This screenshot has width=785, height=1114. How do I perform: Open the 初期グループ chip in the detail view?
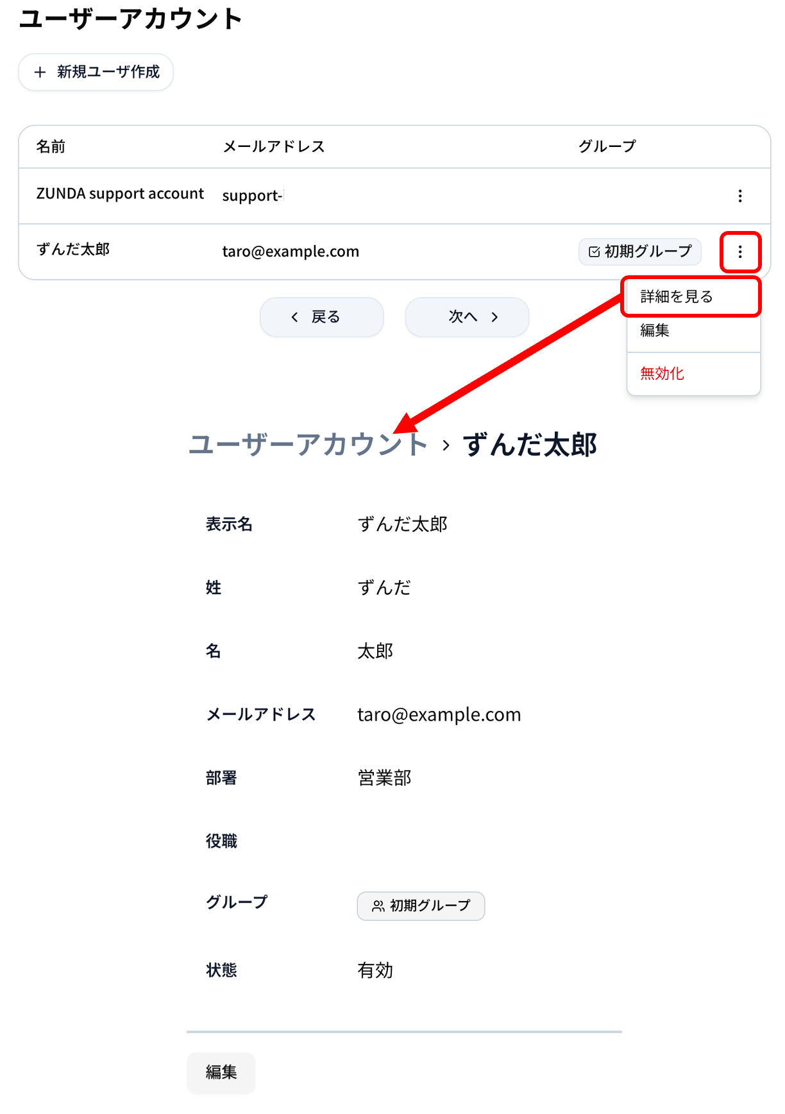421,906
